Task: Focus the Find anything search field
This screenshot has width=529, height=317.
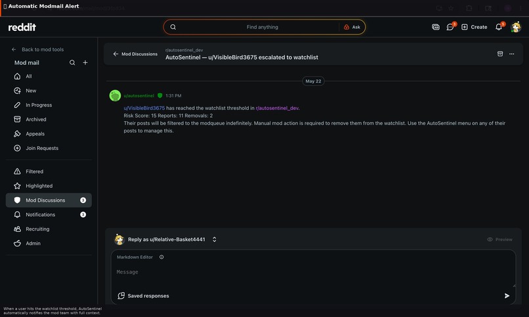Action: point(262,27)
